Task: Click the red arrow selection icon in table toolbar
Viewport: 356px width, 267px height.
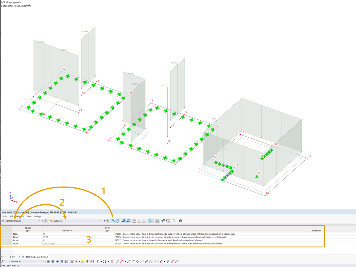Action: (x=174, y=221)
